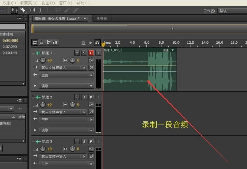The height and width of the screenshot is (169, 247).
Task: Click track 1 volume knob
Action: click(43, 60)
